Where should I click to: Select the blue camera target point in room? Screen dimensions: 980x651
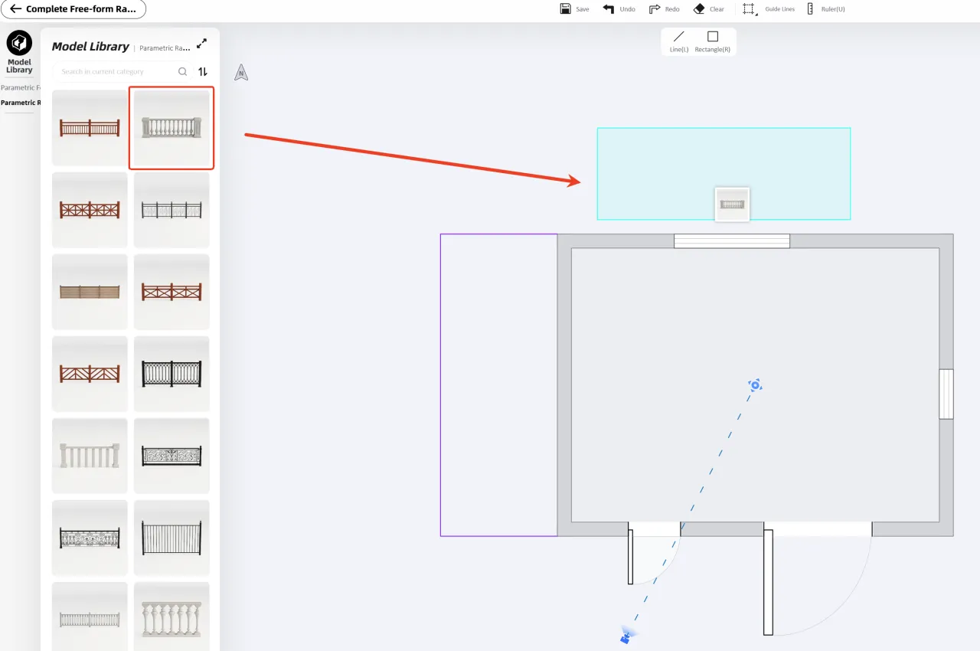(755, 385)
